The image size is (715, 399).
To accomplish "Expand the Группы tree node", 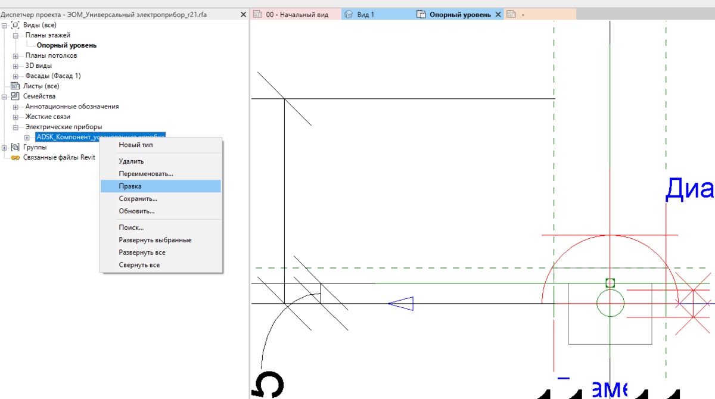I will (5, 147).
